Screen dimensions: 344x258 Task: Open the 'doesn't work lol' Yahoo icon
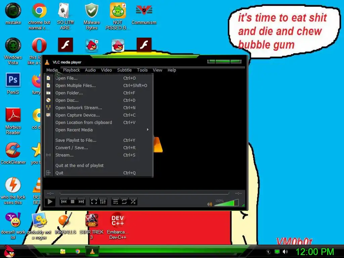[13, 226]
